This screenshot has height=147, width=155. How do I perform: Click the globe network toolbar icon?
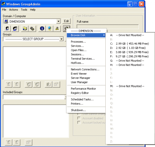(49, 29)
